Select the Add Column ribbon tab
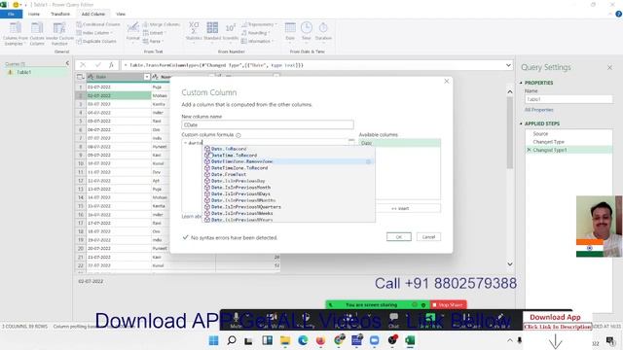The image size is (623, 350). [x=93, y=14]
